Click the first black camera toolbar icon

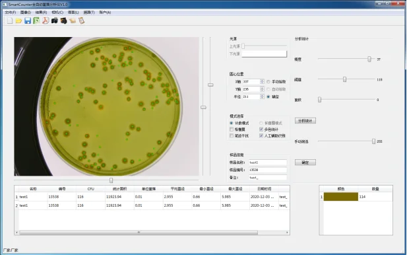pyautogui.click(x=55, y=20)
